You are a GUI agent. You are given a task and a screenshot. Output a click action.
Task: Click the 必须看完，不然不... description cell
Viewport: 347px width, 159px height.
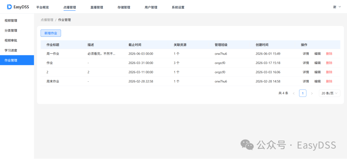(101, 54)
